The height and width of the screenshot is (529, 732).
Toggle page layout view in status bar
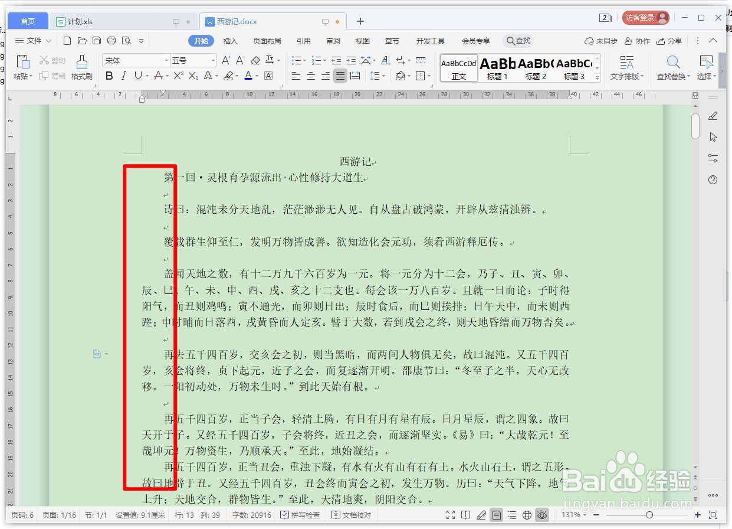497,515
